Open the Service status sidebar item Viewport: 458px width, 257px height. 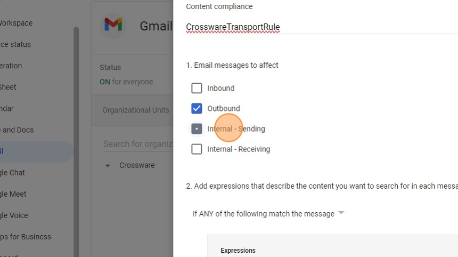[15, 44]
